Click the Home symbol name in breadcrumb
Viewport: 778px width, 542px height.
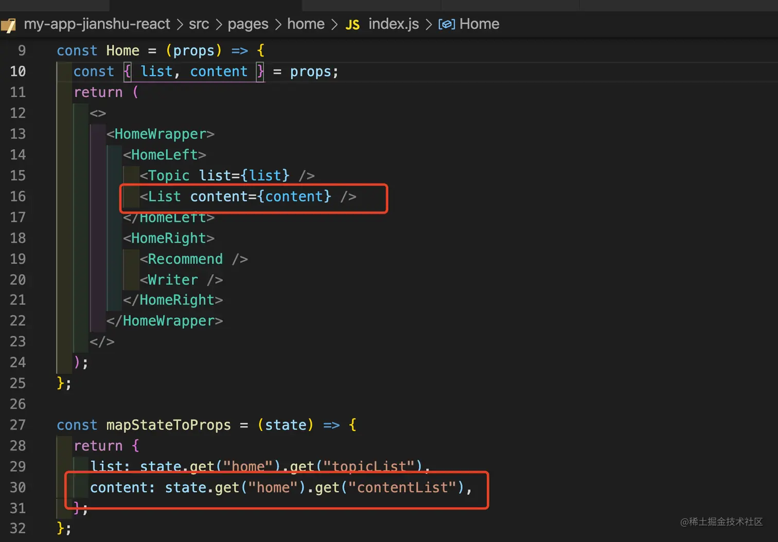[x=479, y=24]
